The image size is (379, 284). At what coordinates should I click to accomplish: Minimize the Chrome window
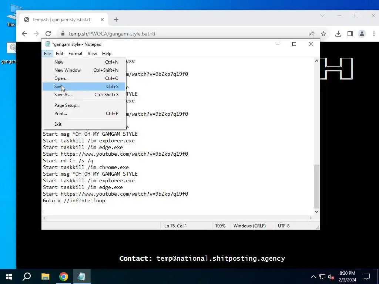tap(339, 16)
